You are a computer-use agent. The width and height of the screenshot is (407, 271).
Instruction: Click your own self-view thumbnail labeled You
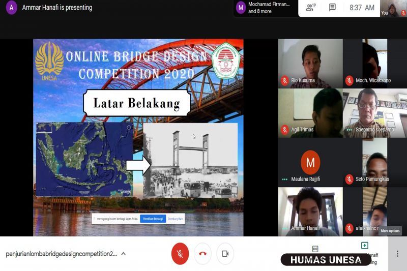[x=393, y=8]
